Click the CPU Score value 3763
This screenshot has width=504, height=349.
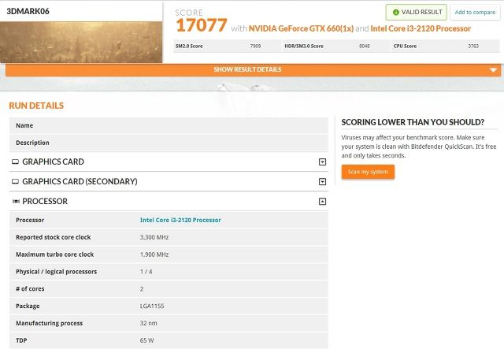click(473, 46)
